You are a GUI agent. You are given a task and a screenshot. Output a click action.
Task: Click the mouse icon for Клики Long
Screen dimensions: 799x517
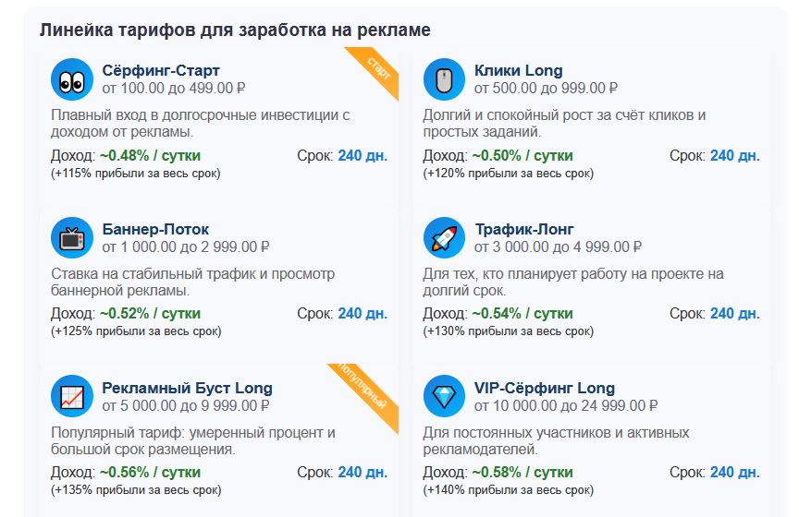pos(444,79)
